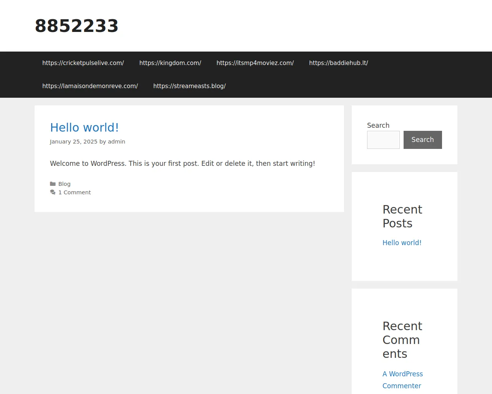Click the comments bubble icon
Image resolution: width=492 pixels, height=394 pixels.
click(x=53, y=192)
